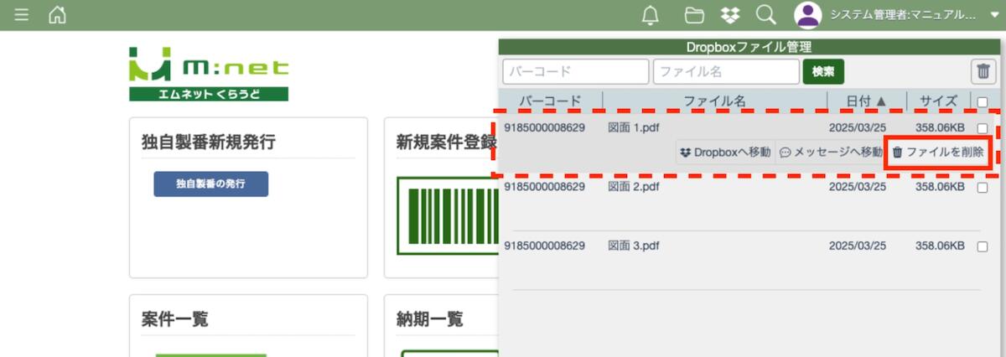Open the hamburger menu
Image resolution: width=1006 pixels, height=357 pixels.
click(x=22, y=15)
